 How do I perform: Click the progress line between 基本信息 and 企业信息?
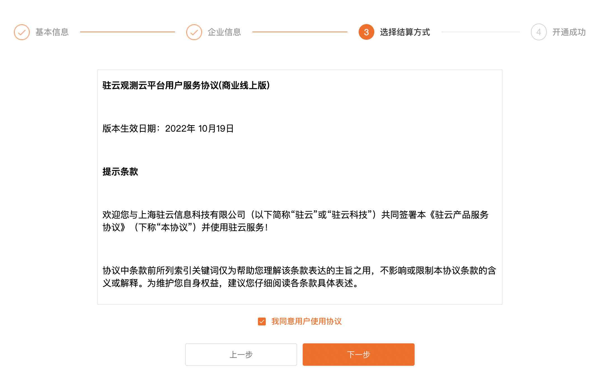point(128,32)
